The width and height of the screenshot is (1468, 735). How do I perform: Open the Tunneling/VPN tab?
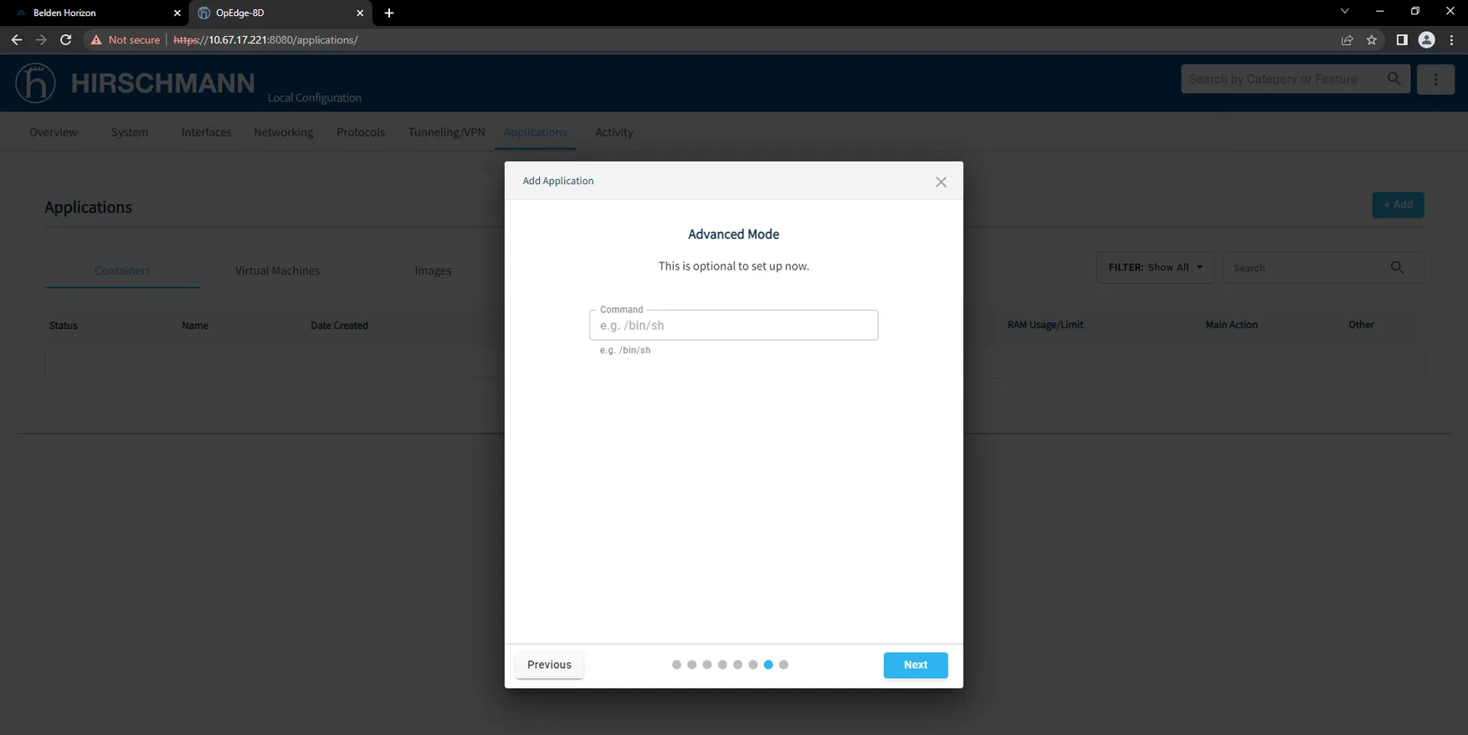[x=446, y=132]
